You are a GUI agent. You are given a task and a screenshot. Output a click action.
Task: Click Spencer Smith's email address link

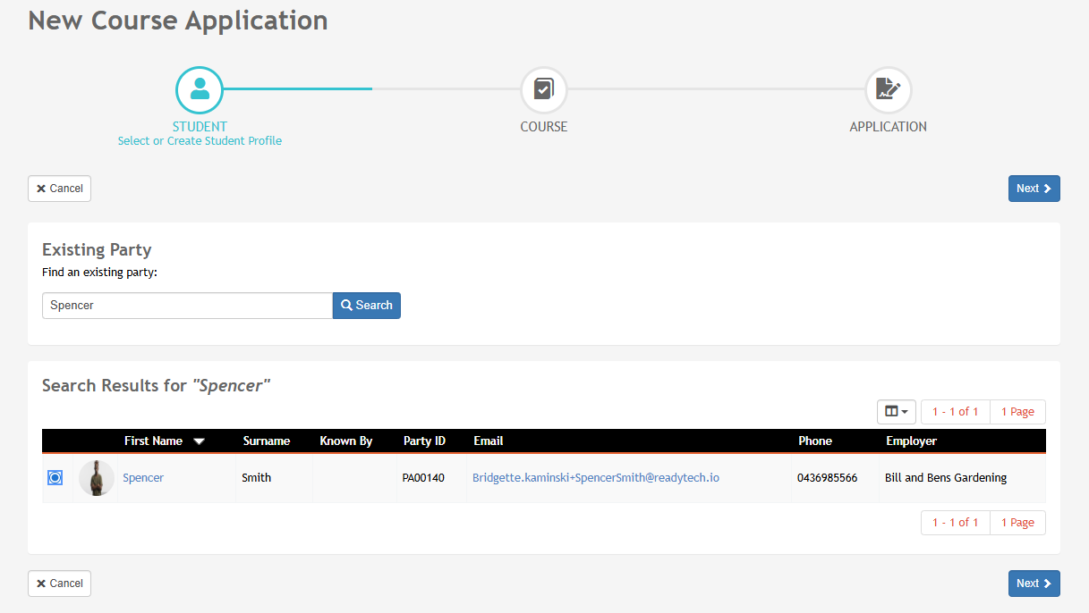(596, 478)
